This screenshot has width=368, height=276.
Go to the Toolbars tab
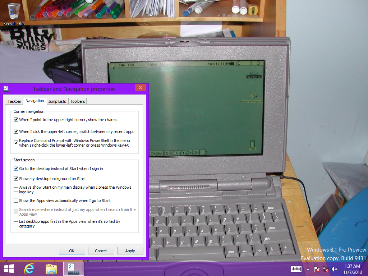(x=78, y=101)
